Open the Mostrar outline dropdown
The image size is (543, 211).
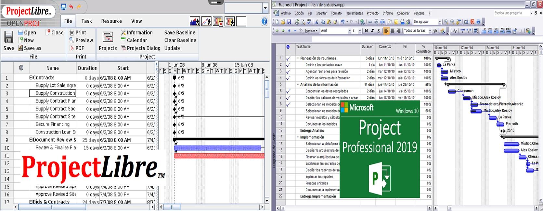(x=312, y=31)
